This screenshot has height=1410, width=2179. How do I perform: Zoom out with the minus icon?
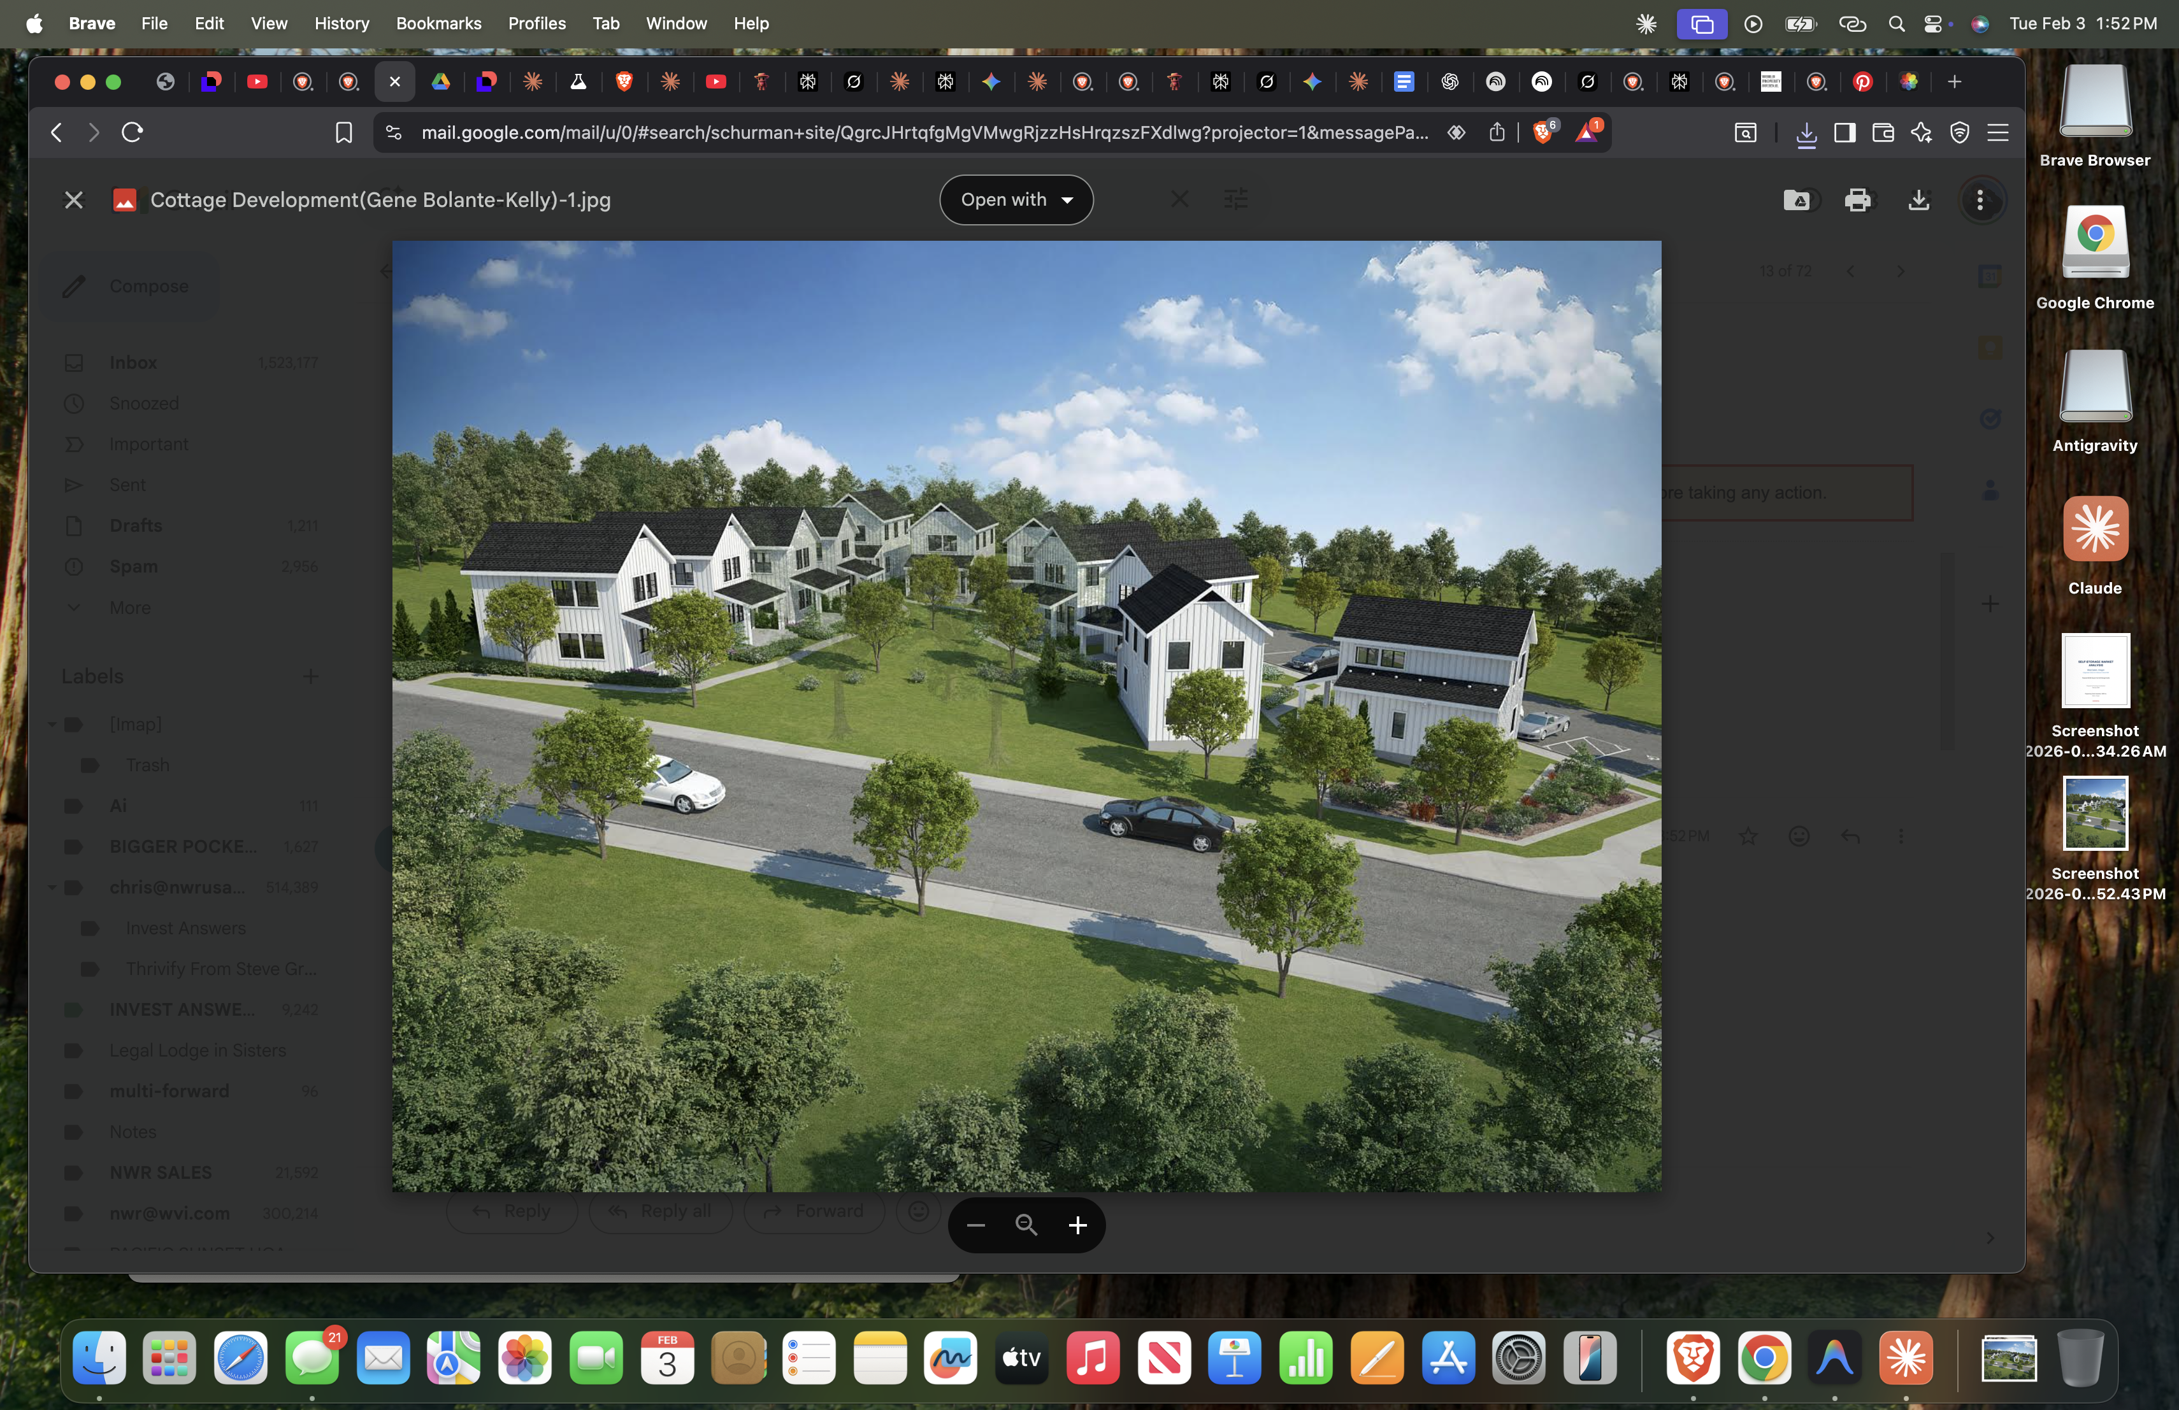point(975,1225)
